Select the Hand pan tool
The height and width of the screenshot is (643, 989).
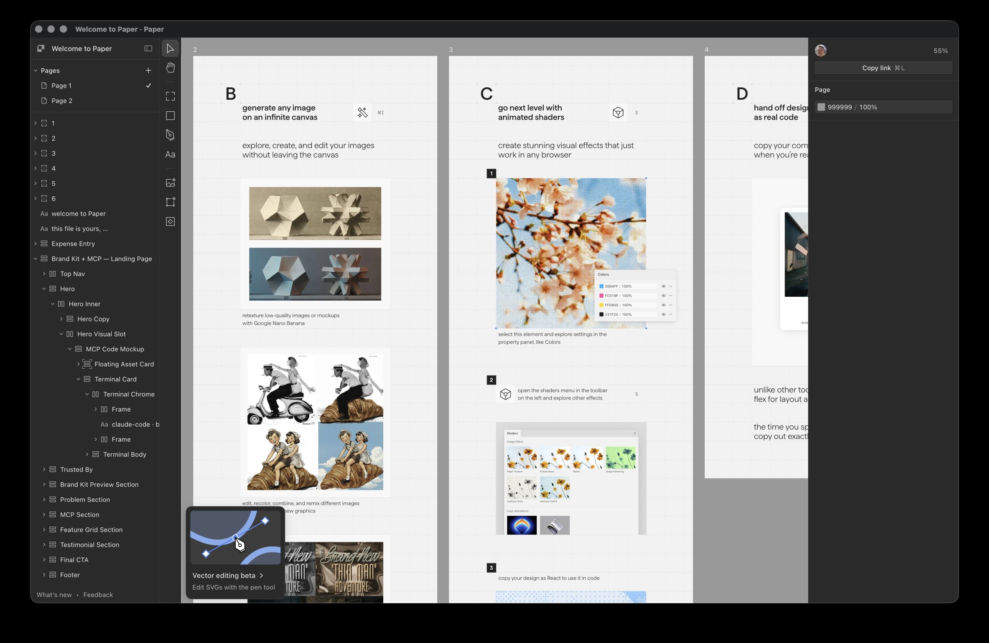tap(170, 68)
